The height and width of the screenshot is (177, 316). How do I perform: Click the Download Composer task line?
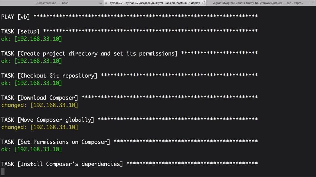point(39,98)
